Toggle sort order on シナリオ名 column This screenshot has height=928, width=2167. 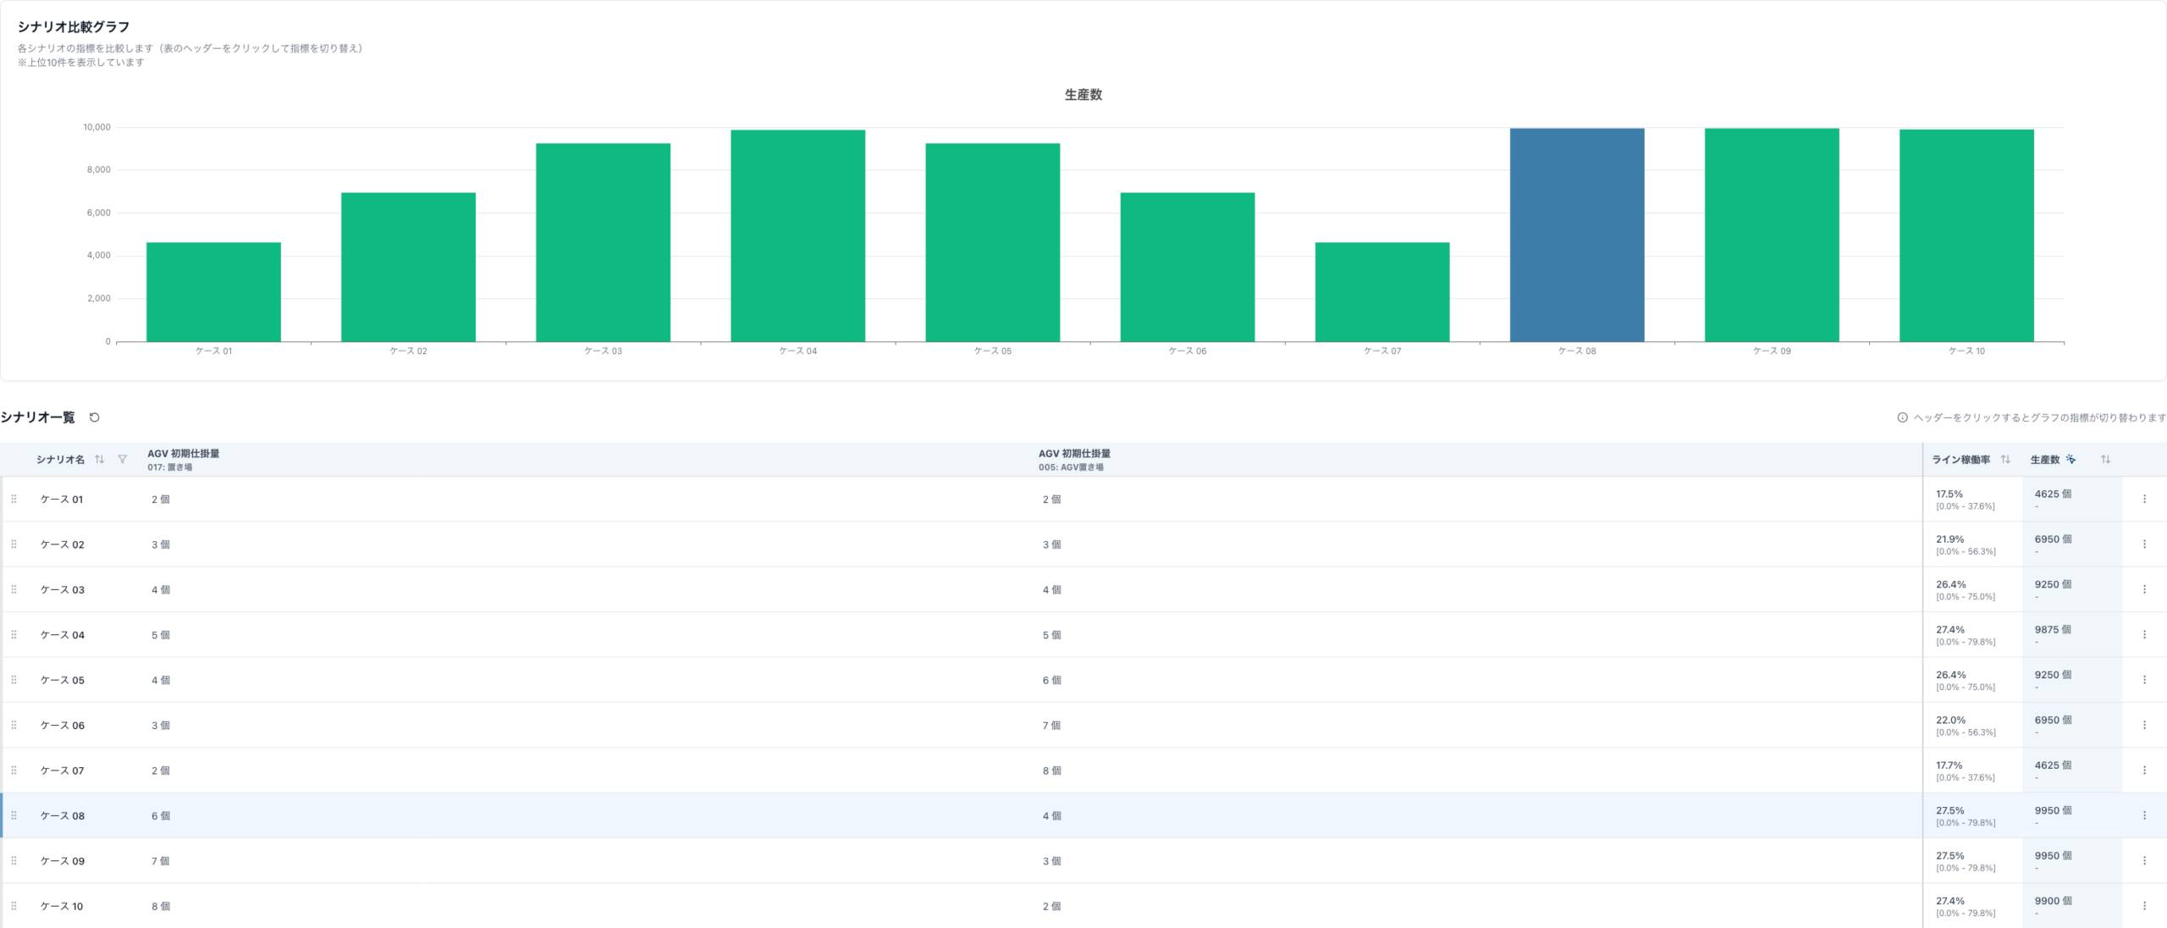click(x=100, y=459)
